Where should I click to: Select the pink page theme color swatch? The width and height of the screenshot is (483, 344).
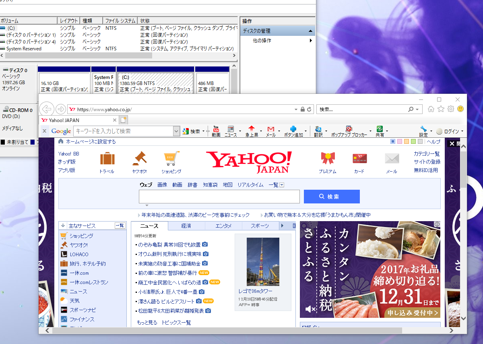point(400,142)
